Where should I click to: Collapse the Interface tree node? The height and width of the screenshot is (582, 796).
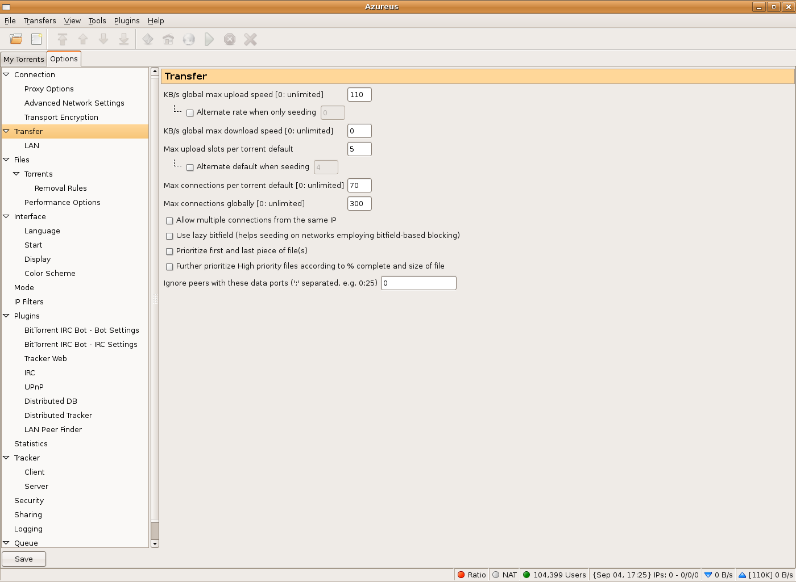tap(6, 216)
